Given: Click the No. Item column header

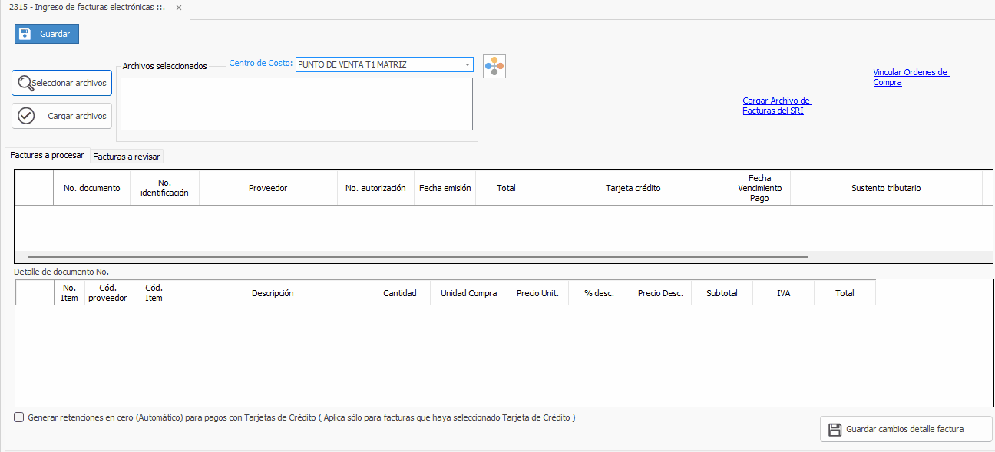Looking at the screenshot, I should click(69, 293).
